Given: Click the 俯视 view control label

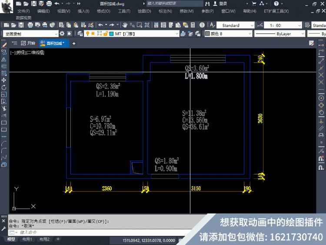Looking at the screenshot, I should [21, 53].
